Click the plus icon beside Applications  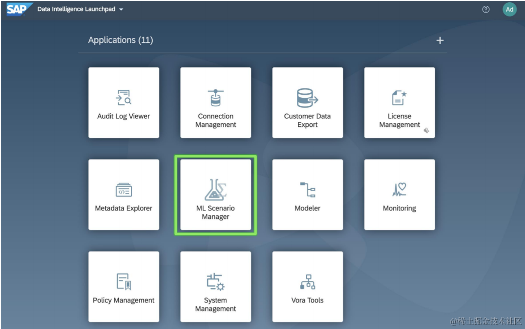(440, 41)
